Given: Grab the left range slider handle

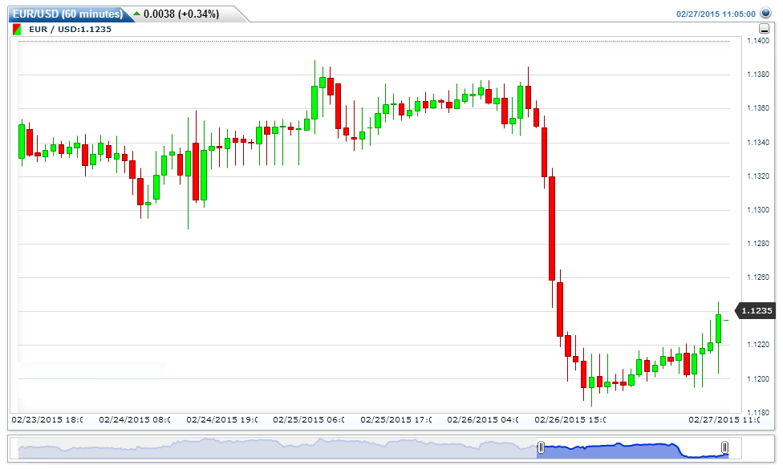Looking at the screenshot, I should coord(540,447).
